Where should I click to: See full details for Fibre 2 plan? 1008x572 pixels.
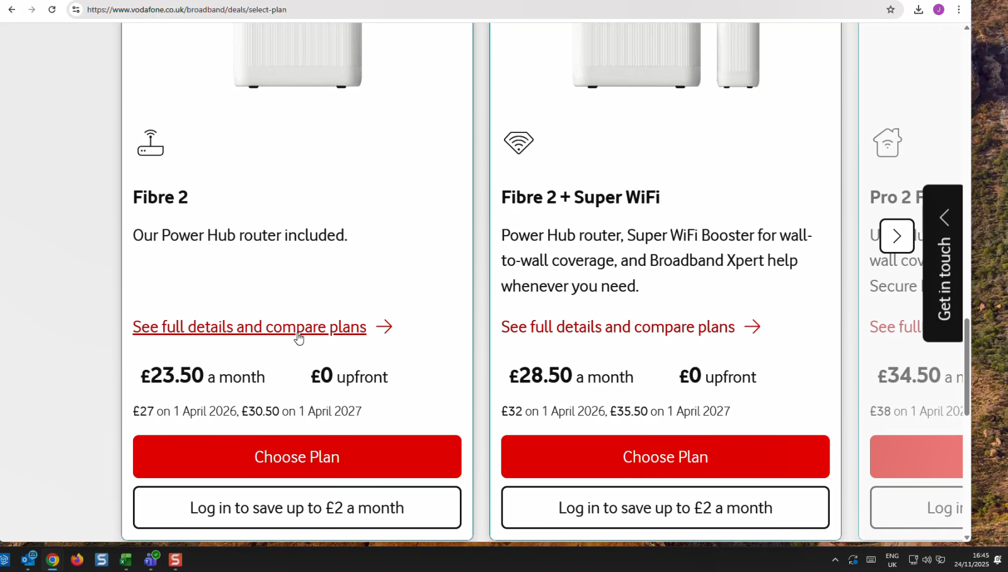click(x=249, y=327)
